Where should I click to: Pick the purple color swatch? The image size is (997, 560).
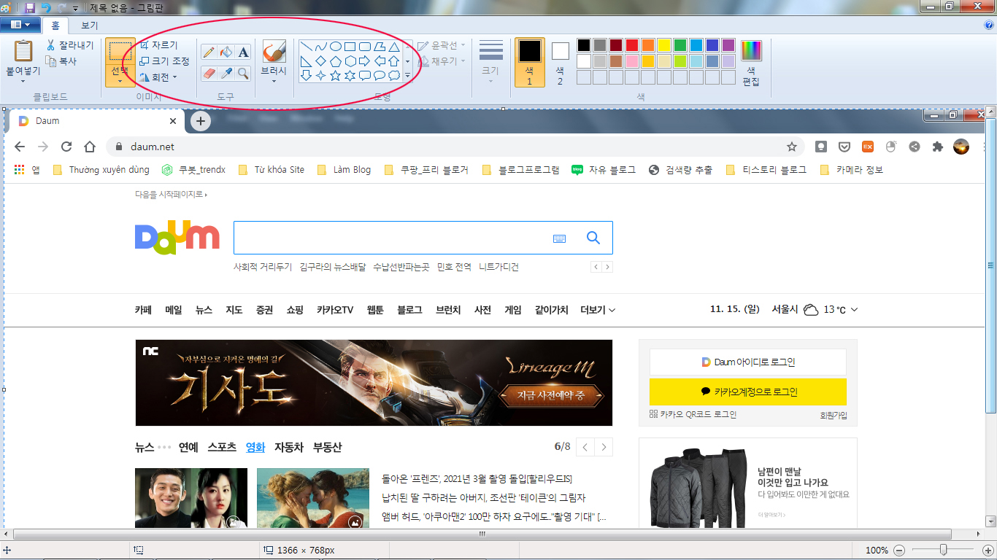pos(728,45)
